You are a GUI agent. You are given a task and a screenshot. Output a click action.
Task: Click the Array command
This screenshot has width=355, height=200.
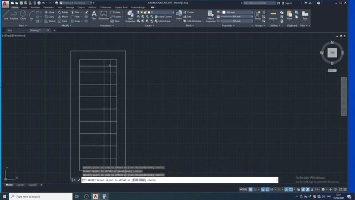click(x=75, y=21)
